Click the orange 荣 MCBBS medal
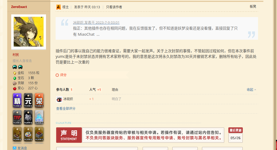This screenshot has height=150, width=277. pyautogui.click(x=39, y=101)
